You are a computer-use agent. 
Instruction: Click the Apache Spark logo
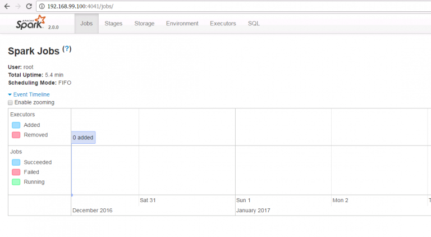tap(34, 24)
